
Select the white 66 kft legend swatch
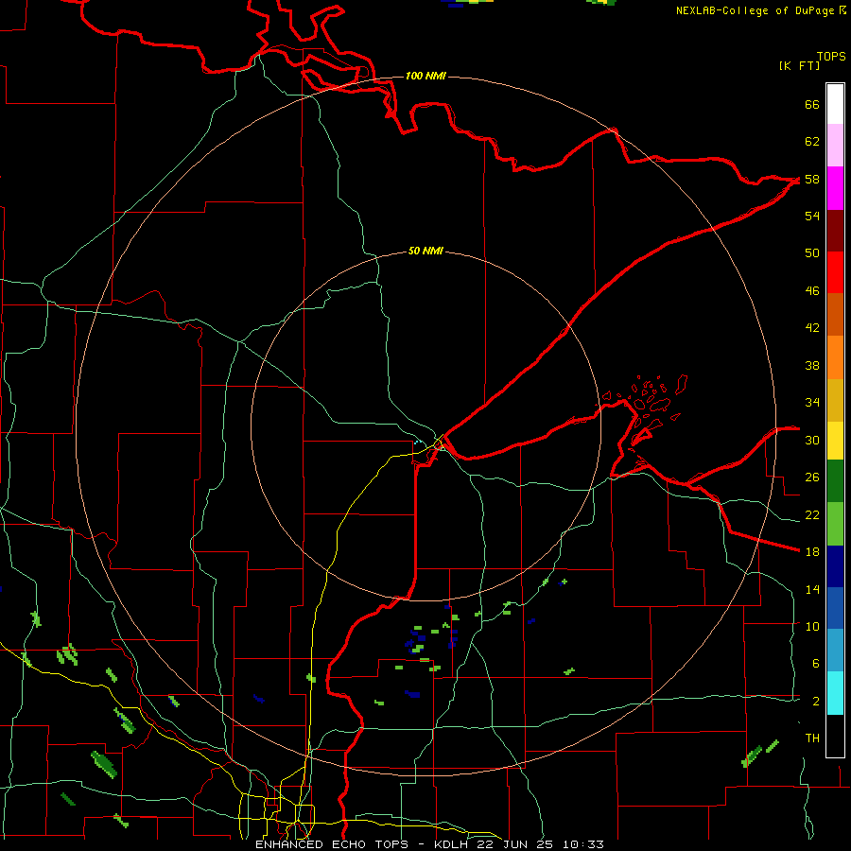click(x=835, y=104)
